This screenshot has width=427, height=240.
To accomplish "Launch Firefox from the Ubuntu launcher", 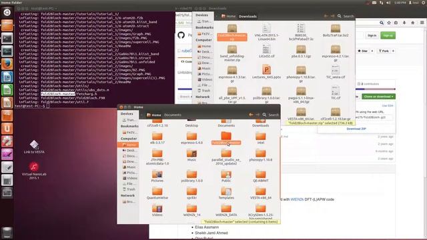I will 7,64.
